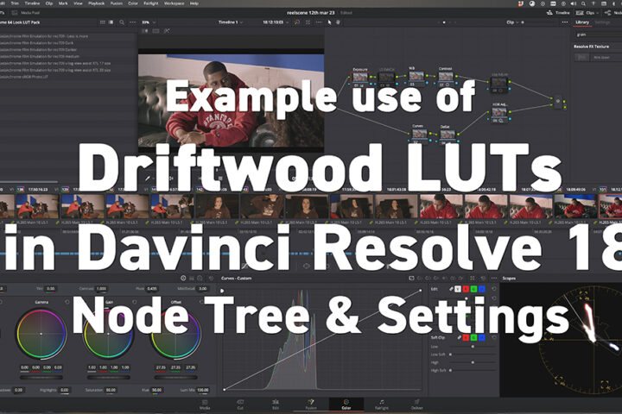Select the 'sRGB Photo LUT' entry
622x414 pixels.
click(24, 77)
